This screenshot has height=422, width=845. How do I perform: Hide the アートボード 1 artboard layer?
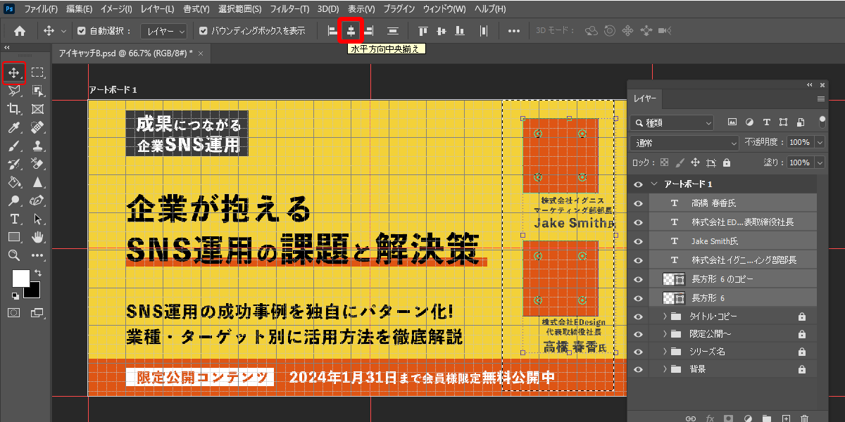pos(638,184)
